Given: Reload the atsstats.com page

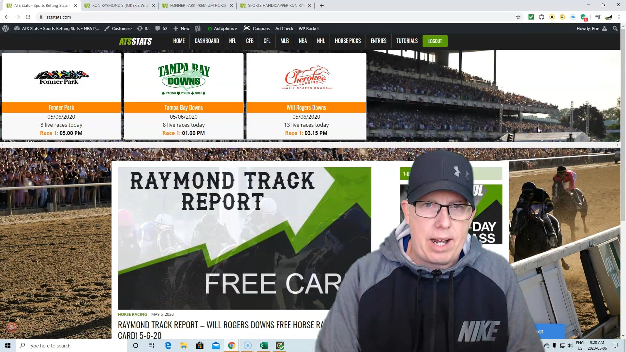Looking at the screenshot, I should pyautogui.click(x=28, y=17).
